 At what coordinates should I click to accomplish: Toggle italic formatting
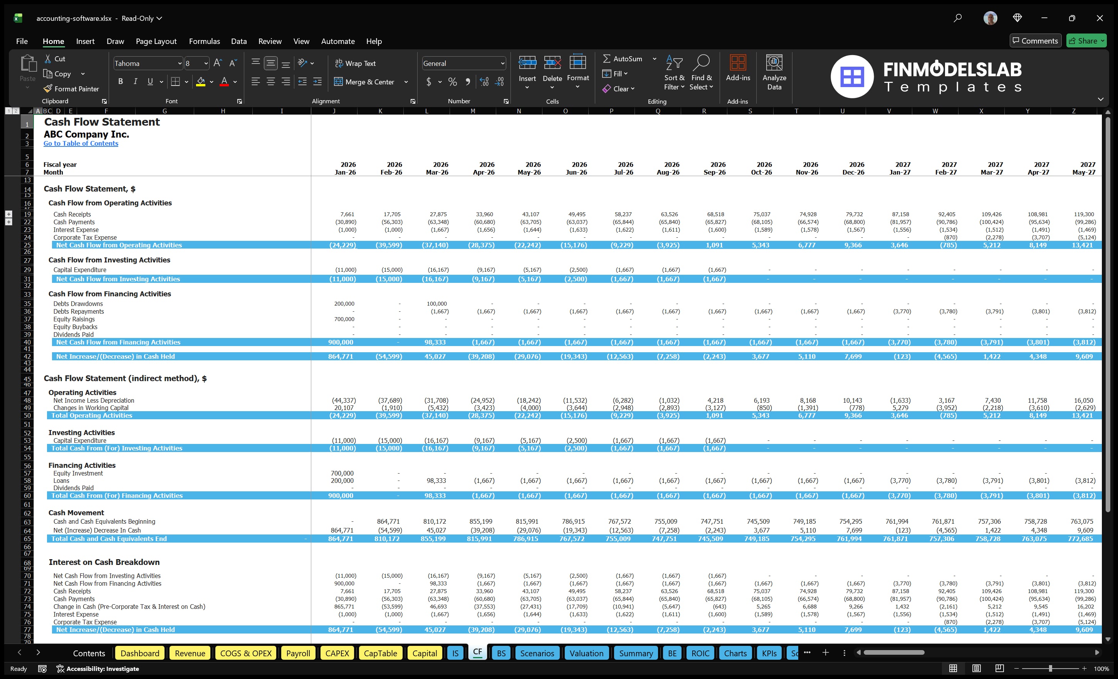[135, 81]
